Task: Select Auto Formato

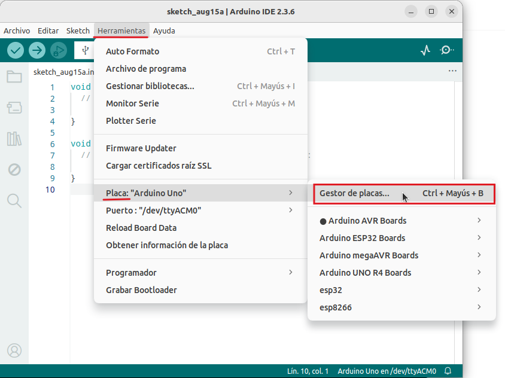Action: click(200, 51)
